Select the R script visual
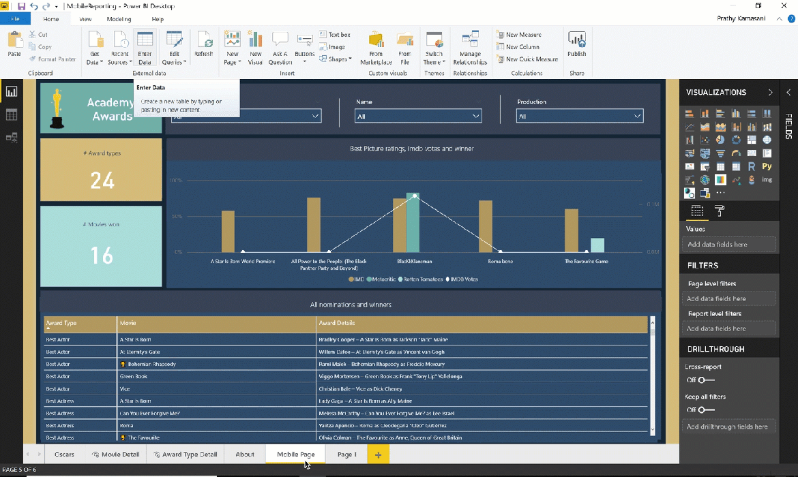The height and width of the screenshot is (477, 798). (752, 166)
